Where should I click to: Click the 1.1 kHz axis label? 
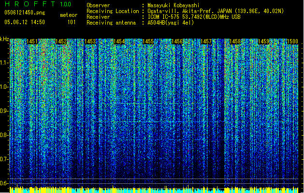(x=4, y=63)
